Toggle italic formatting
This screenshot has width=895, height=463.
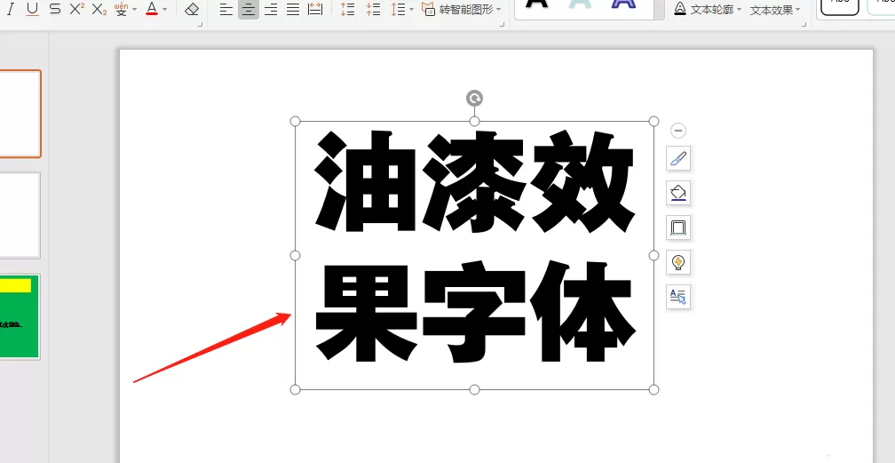click(10, 9)
